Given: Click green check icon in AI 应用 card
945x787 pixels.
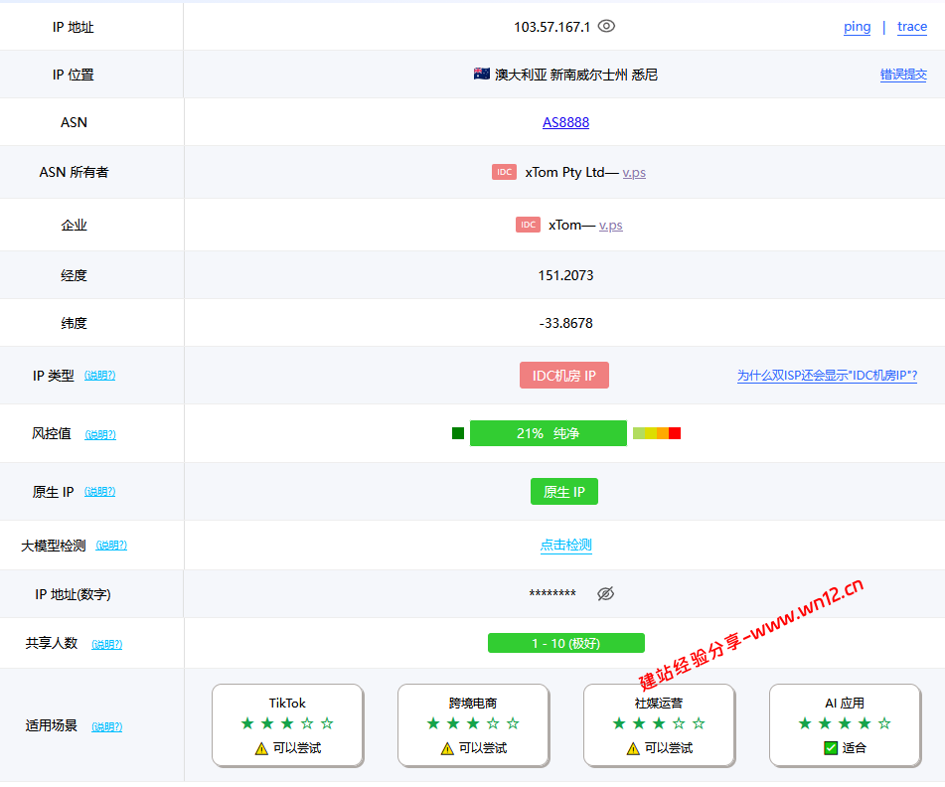Looking at the screenshot, I should pos(831,748).
